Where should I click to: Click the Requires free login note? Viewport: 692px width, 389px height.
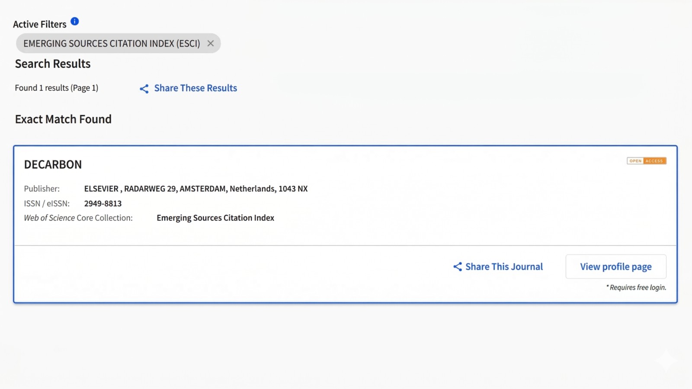(636, 287)
